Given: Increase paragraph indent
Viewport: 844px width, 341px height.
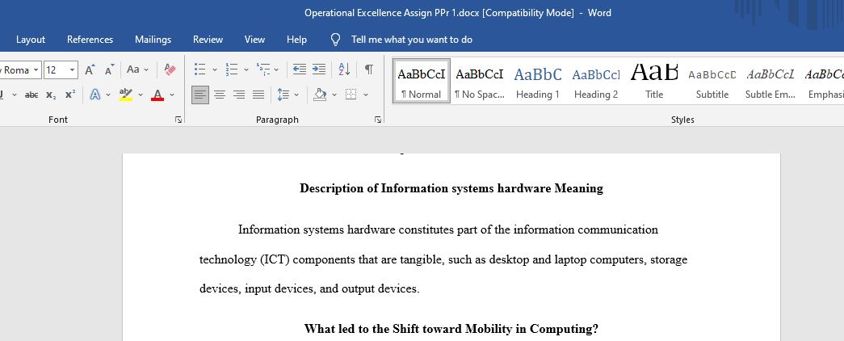Looking at the screenshot, I should 319,69.
